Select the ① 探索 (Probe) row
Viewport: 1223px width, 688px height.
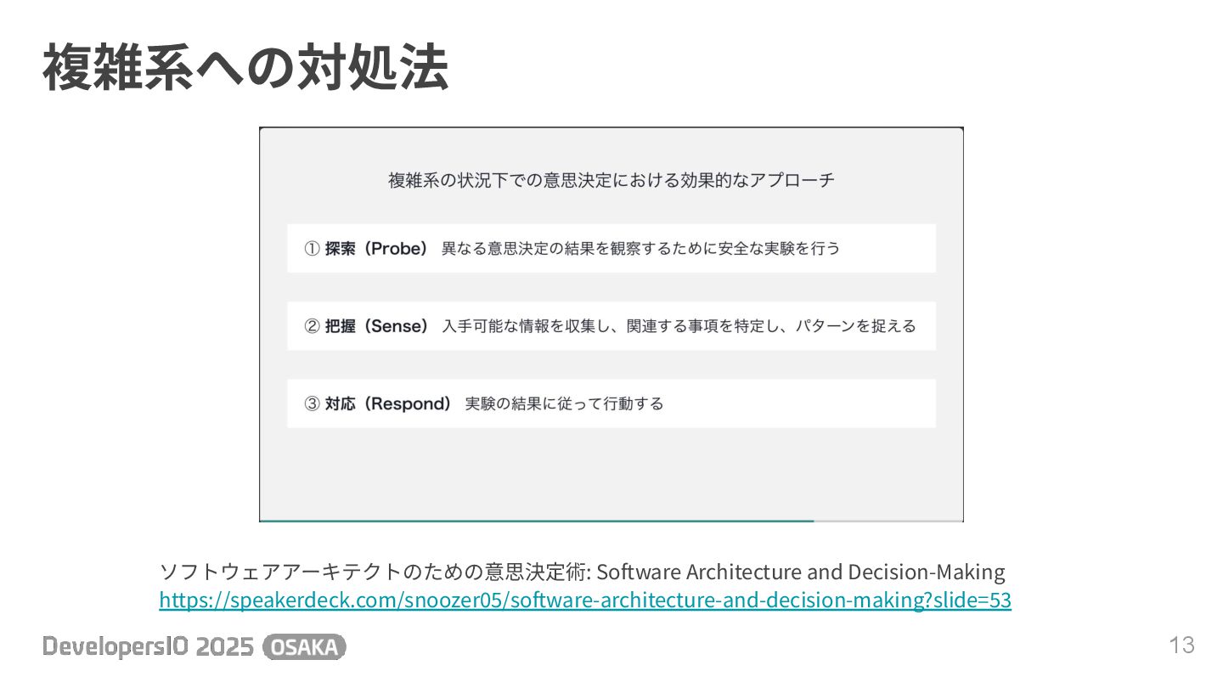tap(611, 248)
